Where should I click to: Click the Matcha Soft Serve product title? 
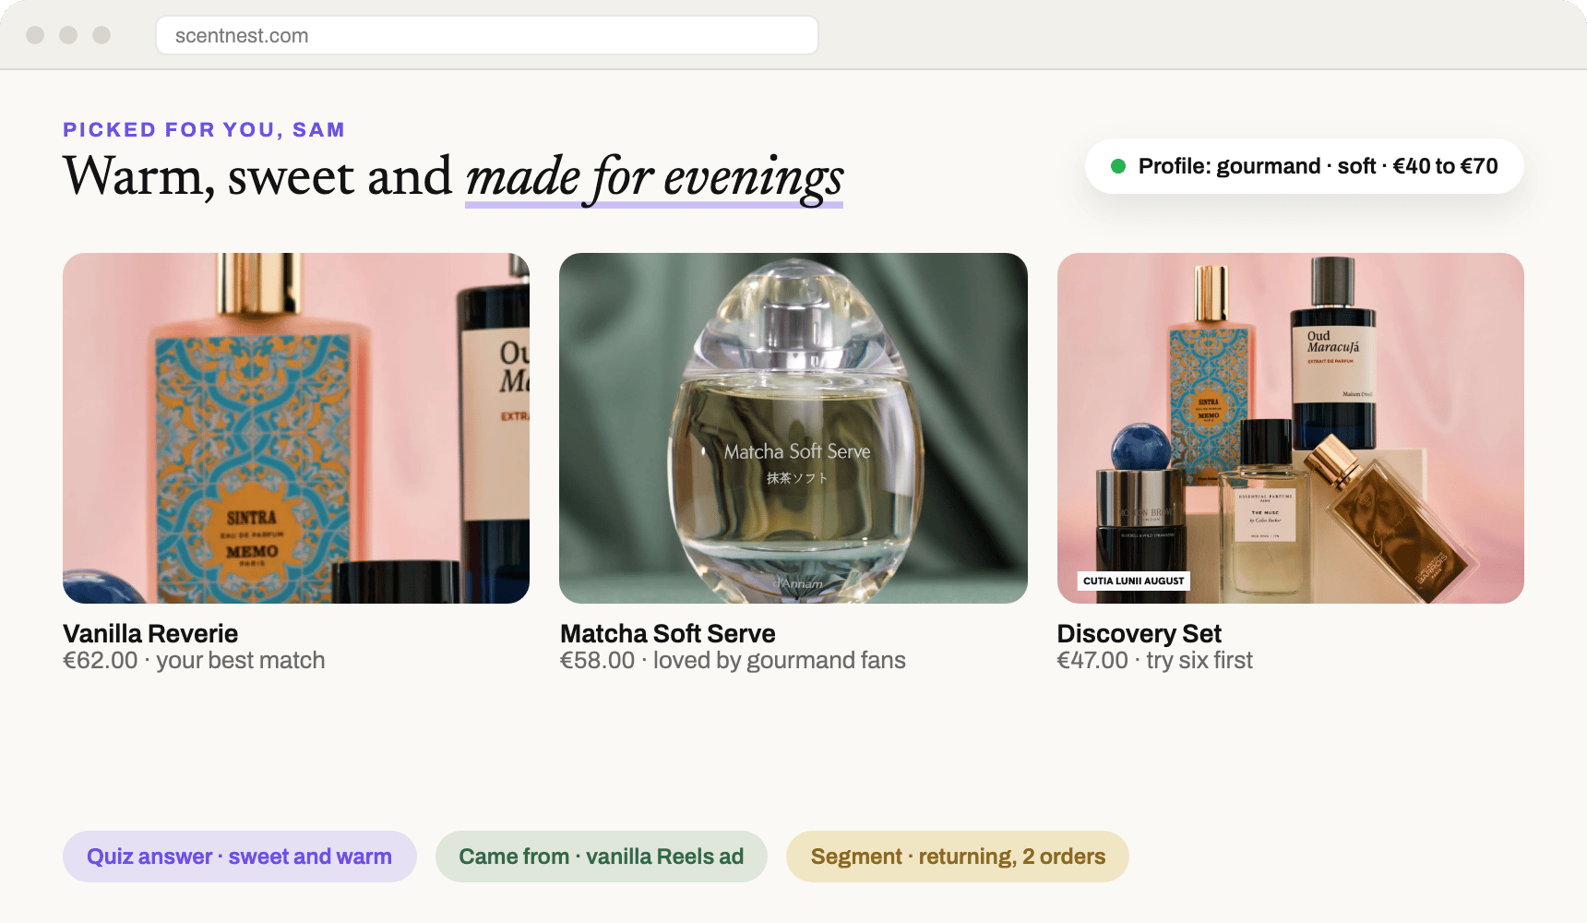pyautogui.click(x=668, y=633)
